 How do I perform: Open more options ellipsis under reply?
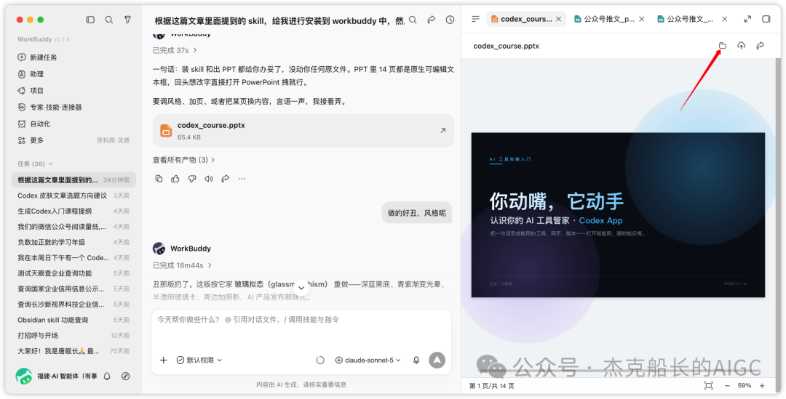pos(242,179)
